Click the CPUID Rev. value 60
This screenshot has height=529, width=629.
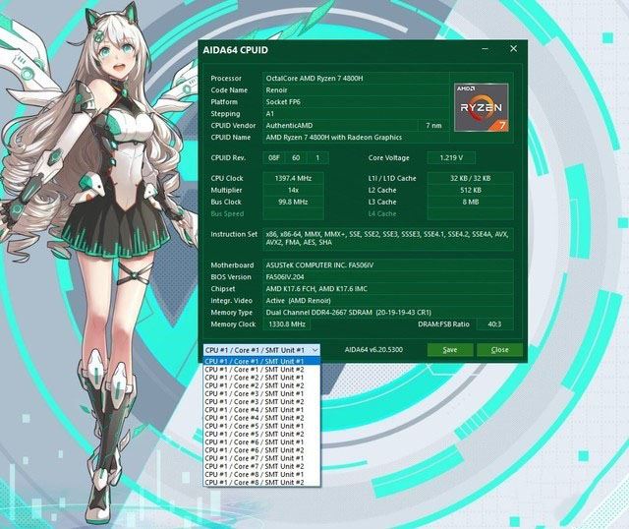click(x=296, y=157)
